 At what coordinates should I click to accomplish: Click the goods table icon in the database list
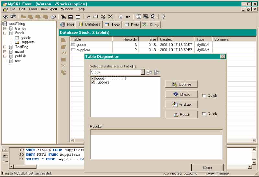73,44
